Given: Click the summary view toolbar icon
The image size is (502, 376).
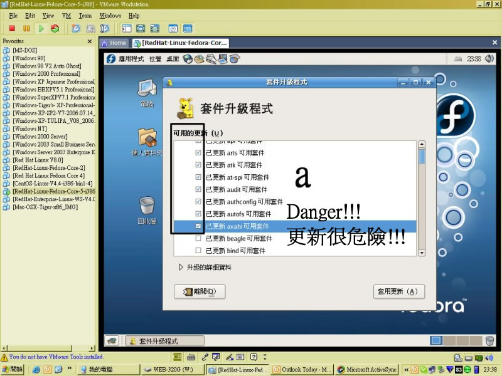Looking at the screenshot, I should click(x=173, y=28).
